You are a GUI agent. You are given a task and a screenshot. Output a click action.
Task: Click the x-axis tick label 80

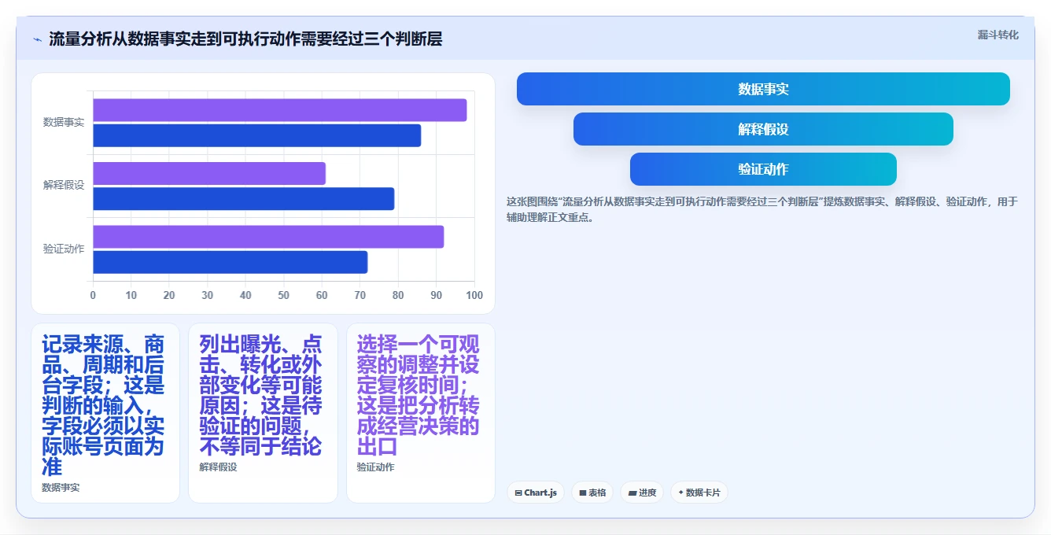coord(398,295)
